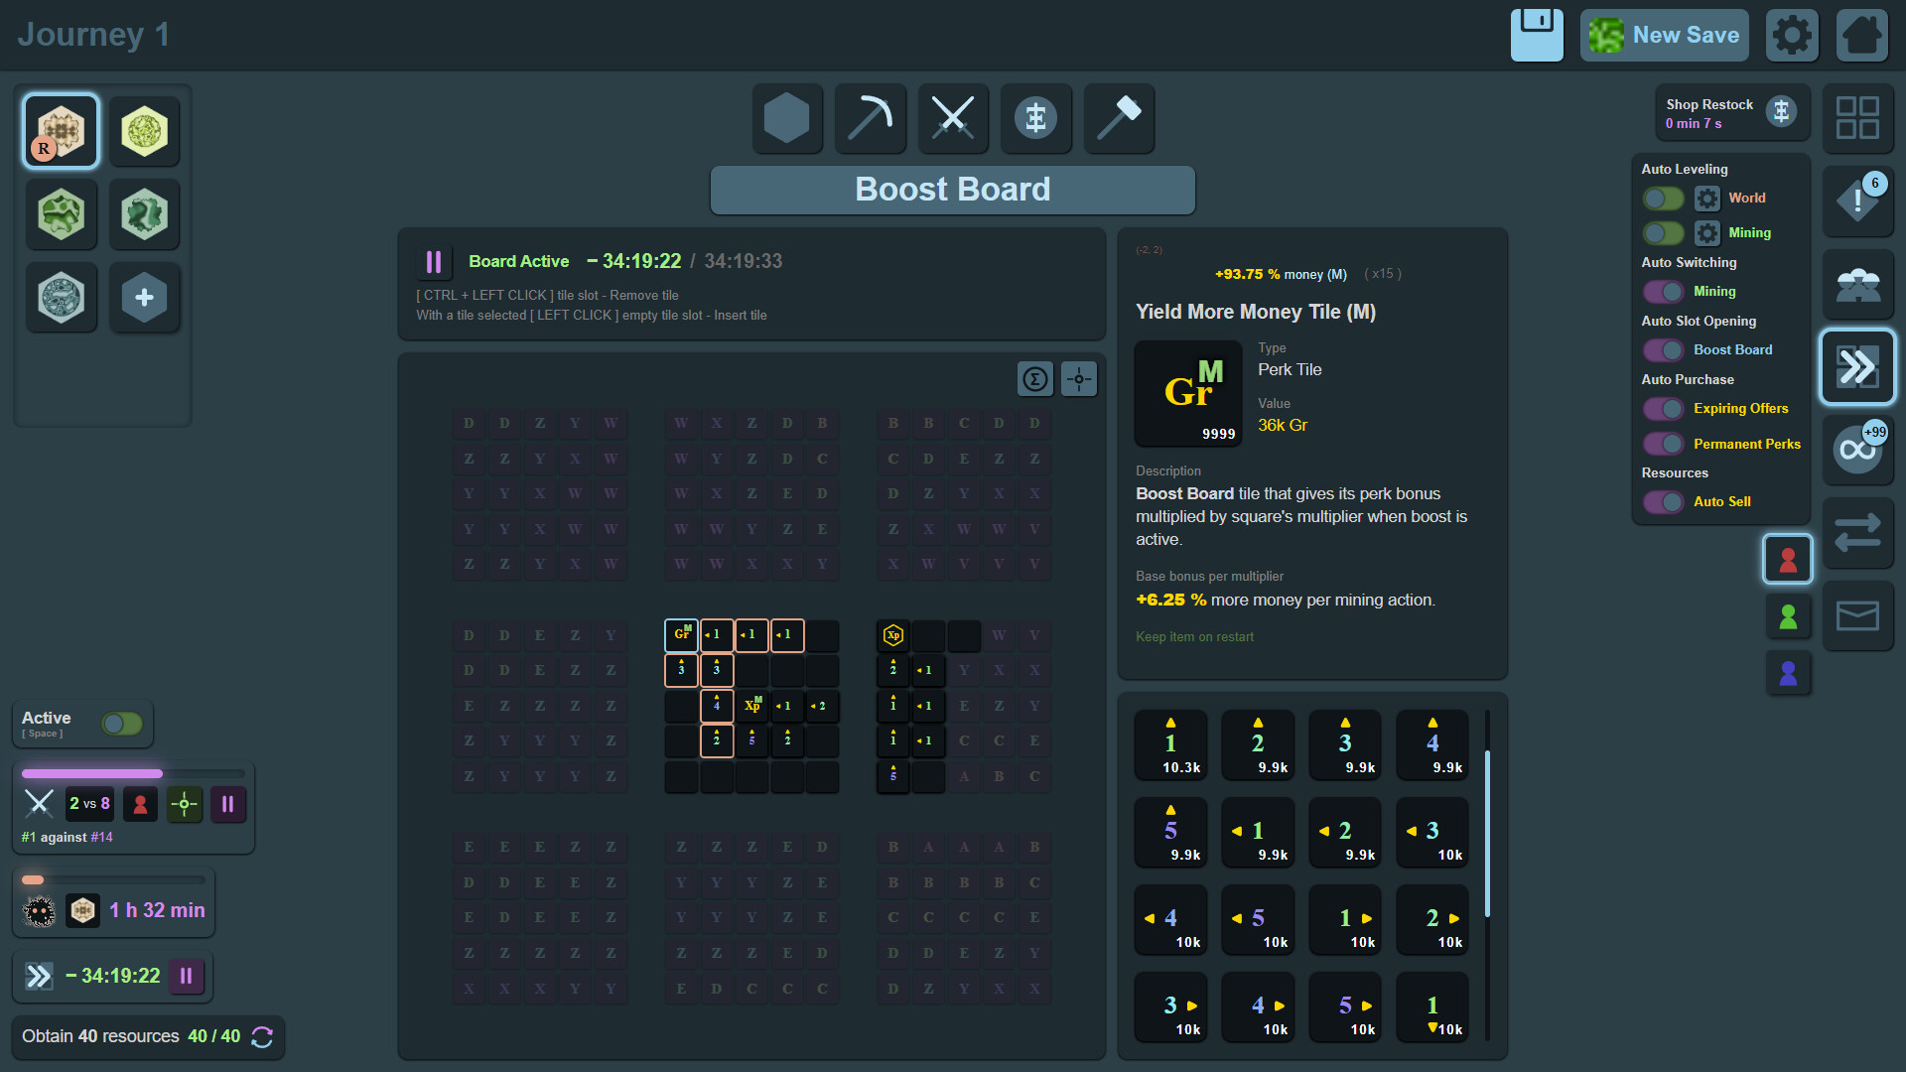1906x1072 pixels.
Task: Select the up-arrow 1 tile worth 10.3k
Action: 1170,745
